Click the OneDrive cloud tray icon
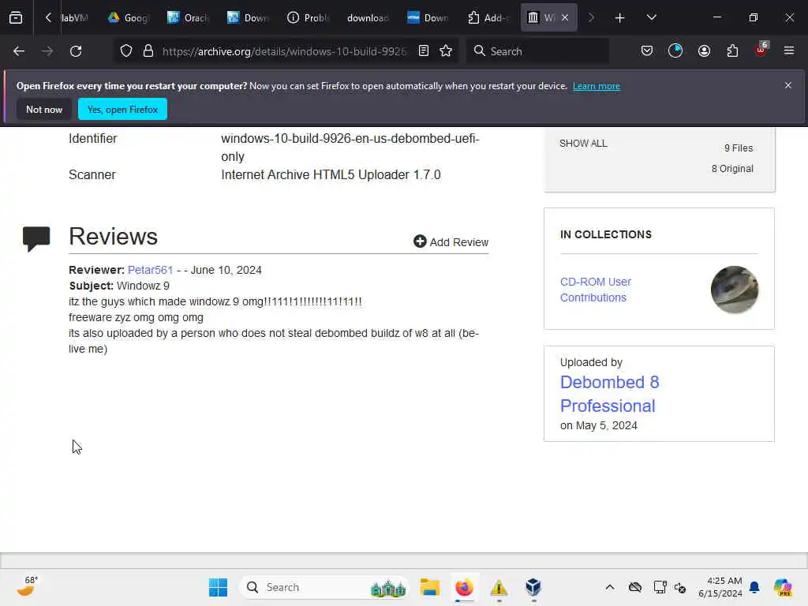Viewport: 808px width, 606px height. [x=635, y=587]
